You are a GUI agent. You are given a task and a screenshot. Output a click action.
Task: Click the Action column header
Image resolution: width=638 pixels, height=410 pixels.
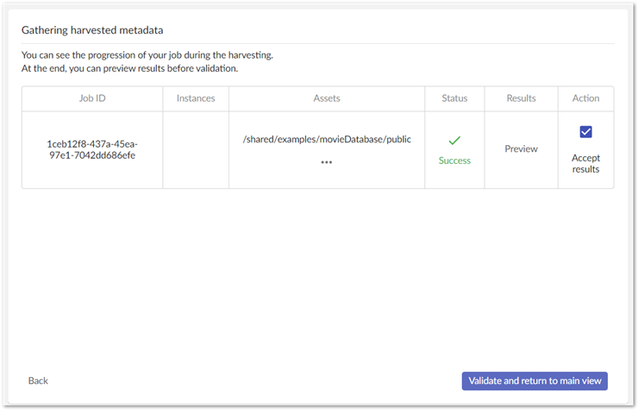[x=585, y=98]
